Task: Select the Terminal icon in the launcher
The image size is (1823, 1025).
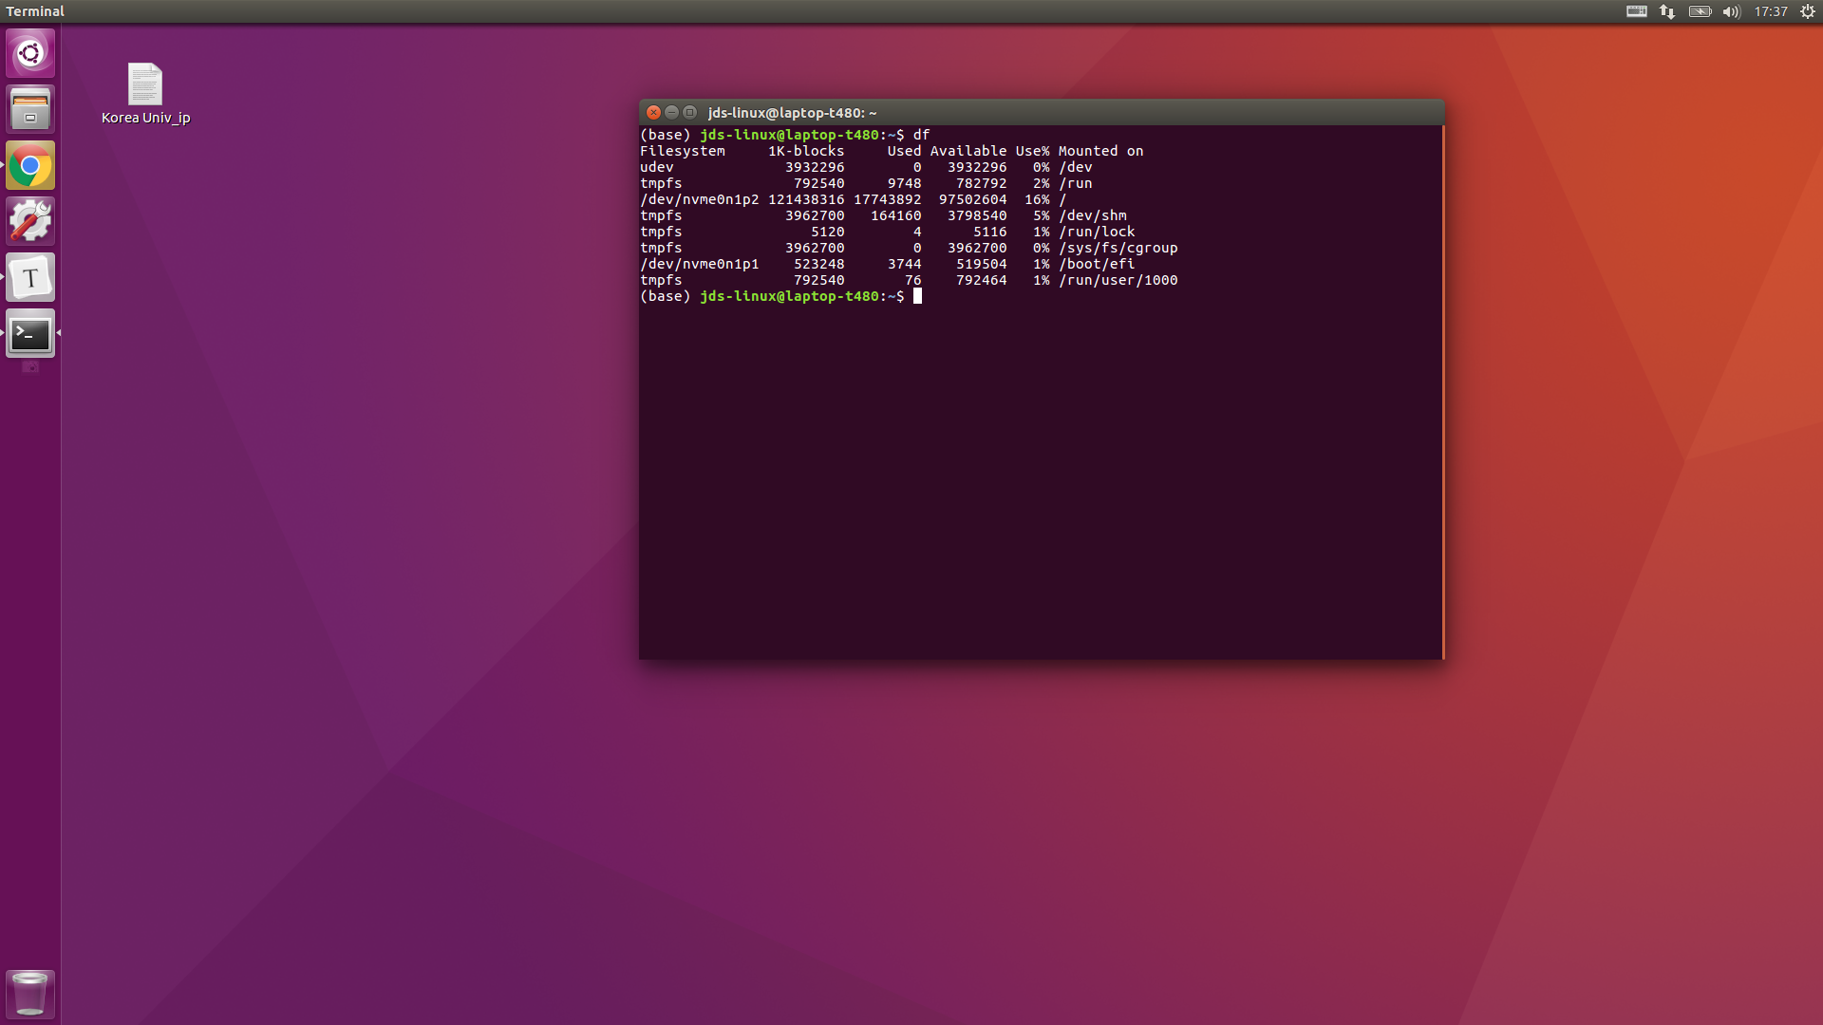Action: (x=30, y=333)
